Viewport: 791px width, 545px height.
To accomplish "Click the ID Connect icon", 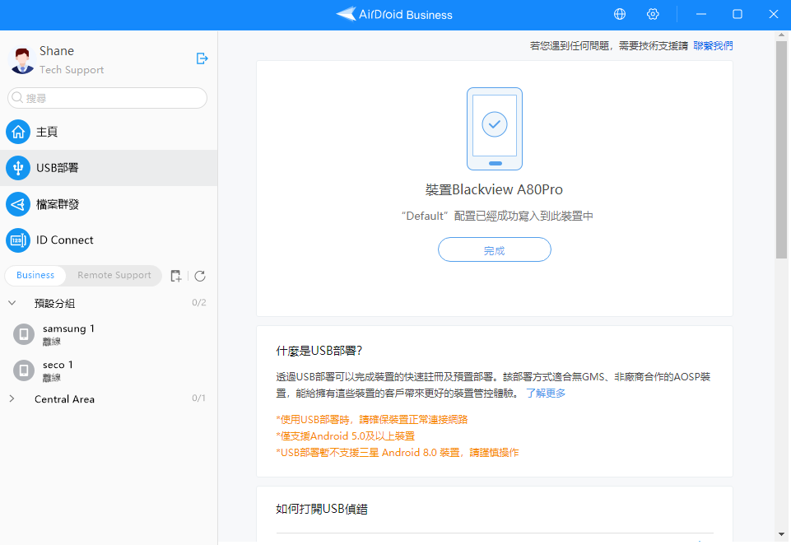I will pos(18,240).
